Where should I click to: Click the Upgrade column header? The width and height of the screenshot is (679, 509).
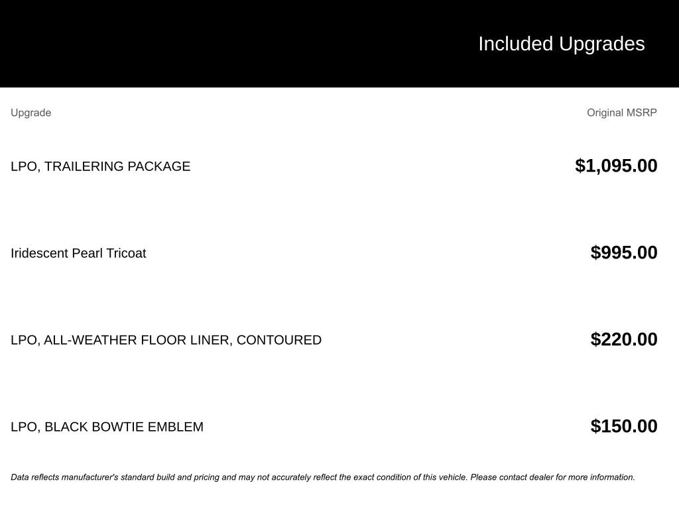coord(31,113)
